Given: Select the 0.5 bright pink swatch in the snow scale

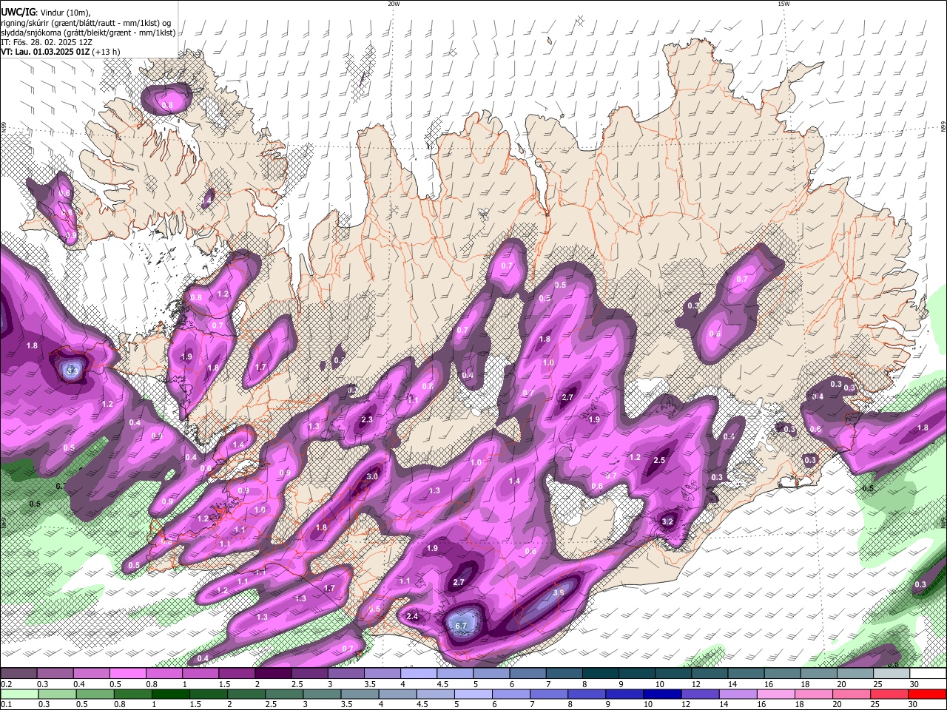Looking at the screenshot, I should 127,674.
